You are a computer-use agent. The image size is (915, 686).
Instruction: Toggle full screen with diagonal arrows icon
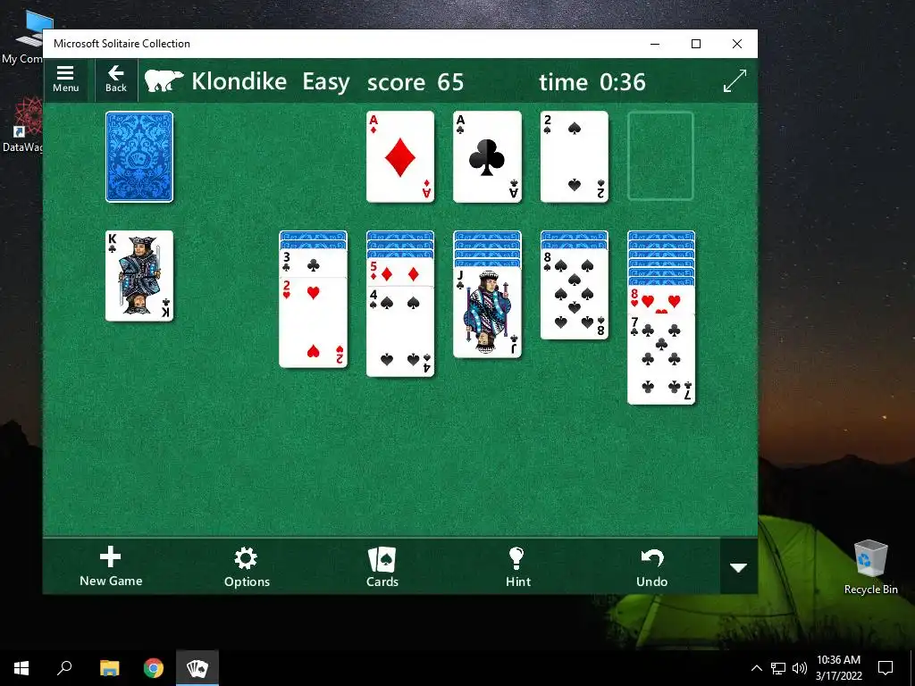[x=735, y=81]
